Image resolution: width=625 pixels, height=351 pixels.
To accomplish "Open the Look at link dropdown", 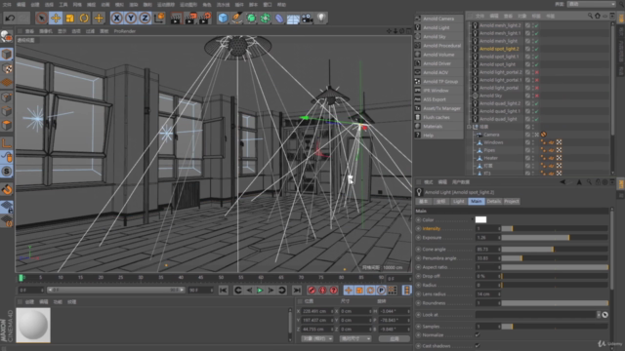I will point(599,315).
